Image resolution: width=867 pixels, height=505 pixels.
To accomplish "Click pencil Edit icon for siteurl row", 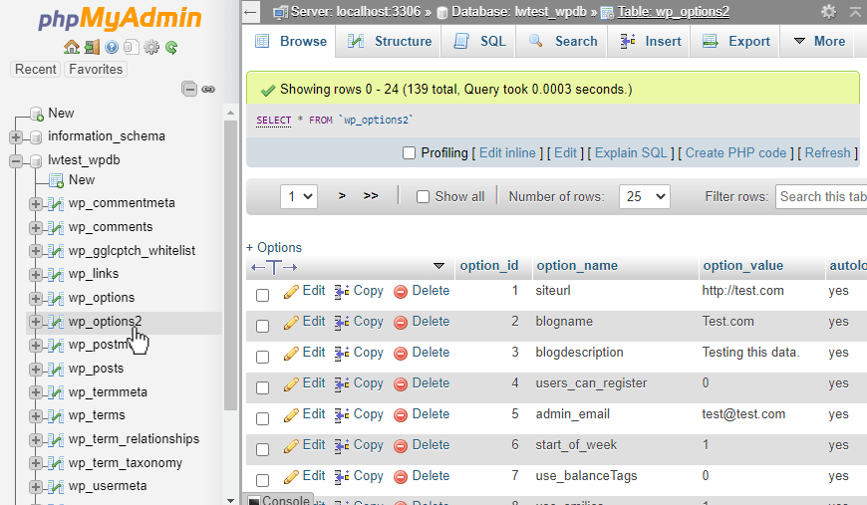I will tap(291, 292).
